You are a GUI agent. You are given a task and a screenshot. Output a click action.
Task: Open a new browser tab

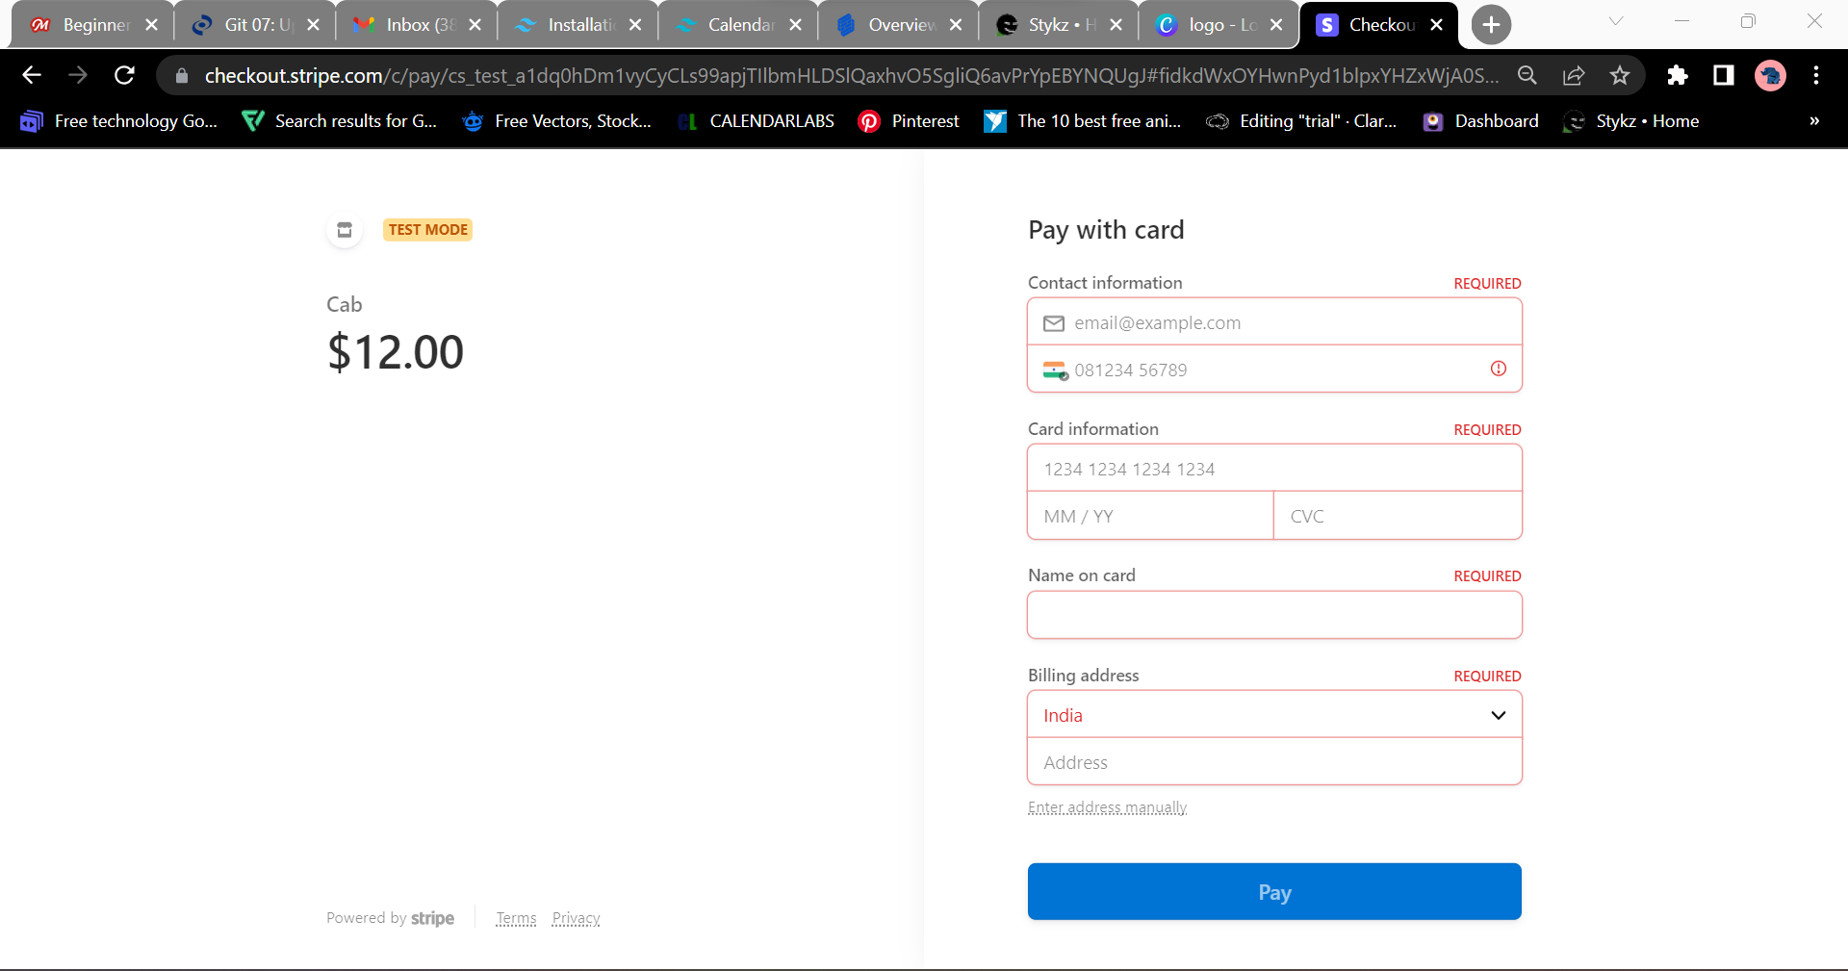(1491, 25)
